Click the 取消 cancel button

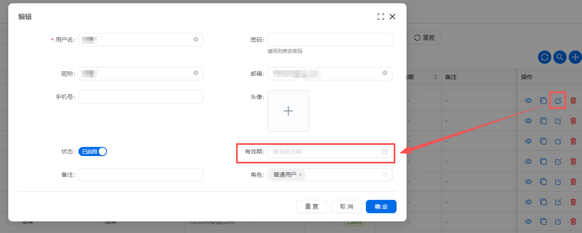[346, 207]
